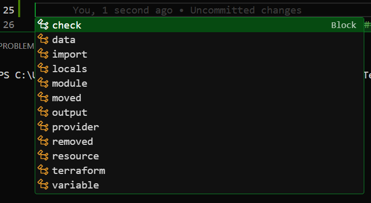This screenshot has width=371, height=203.
Task: Click the block icon next to provider
Action: (x=43, y=126)
